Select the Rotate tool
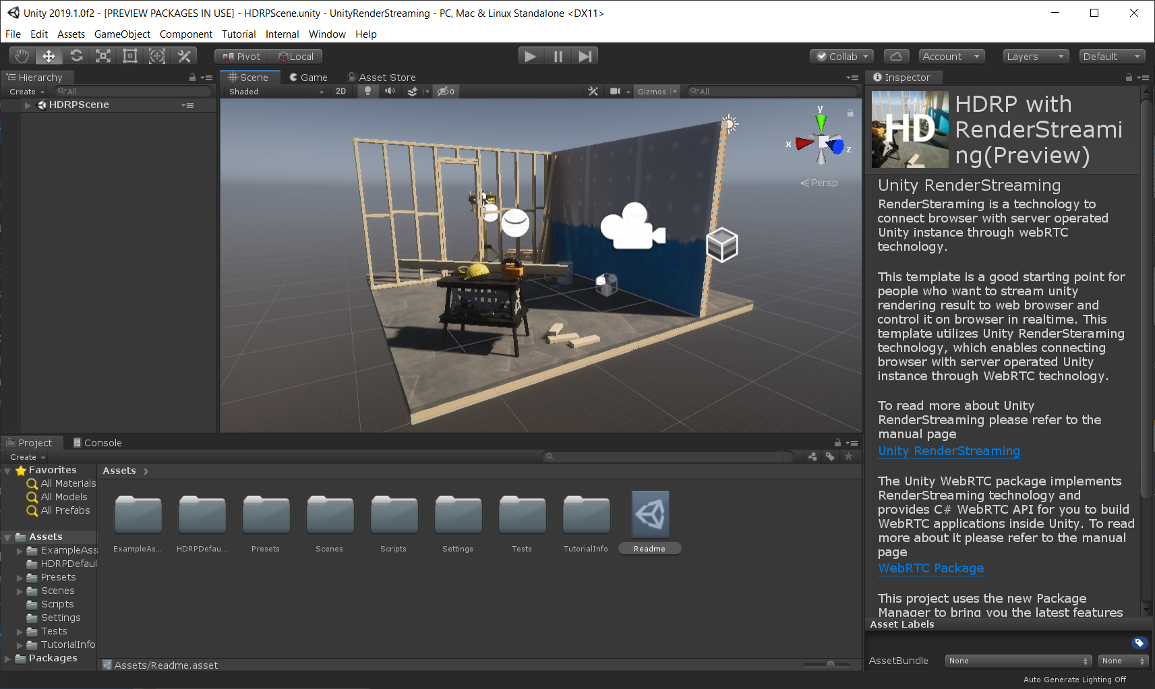This screenshot has width=1155, height=689. tap(76, 56)
